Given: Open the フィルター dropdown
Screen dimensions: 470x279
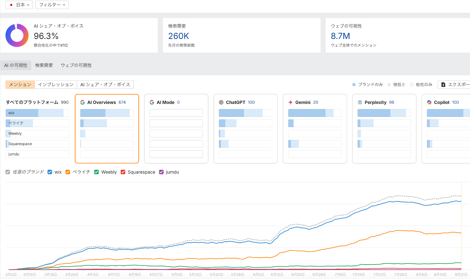Looking at the screenshot, I should [x=52, y=5].
